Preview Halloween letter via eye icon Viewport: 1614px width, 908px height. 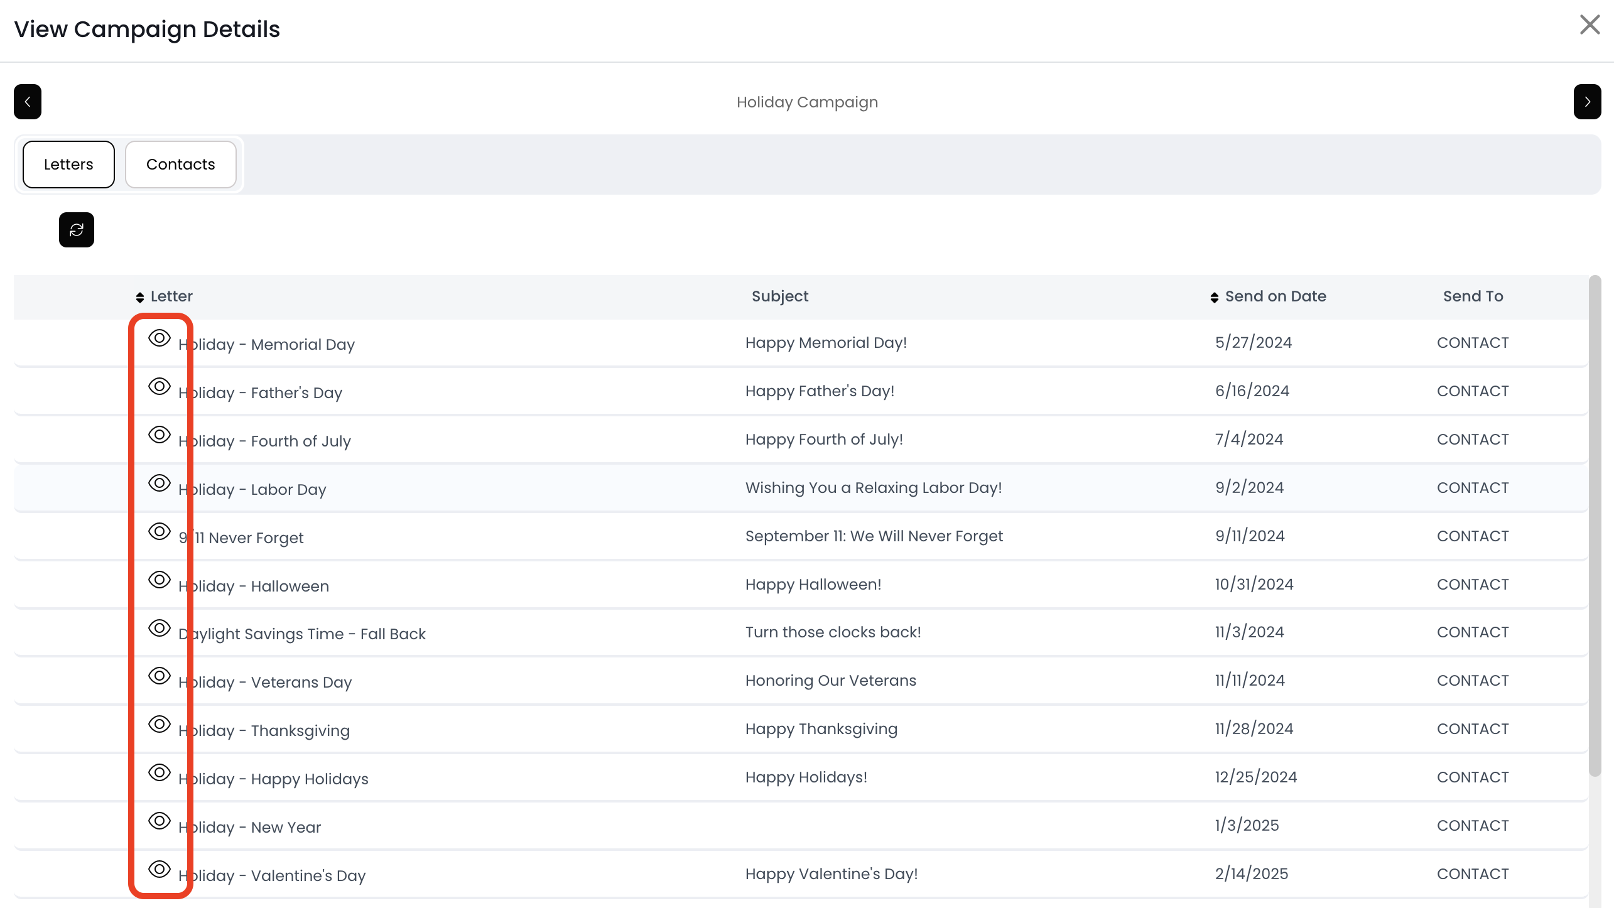[x=160, y=580]
